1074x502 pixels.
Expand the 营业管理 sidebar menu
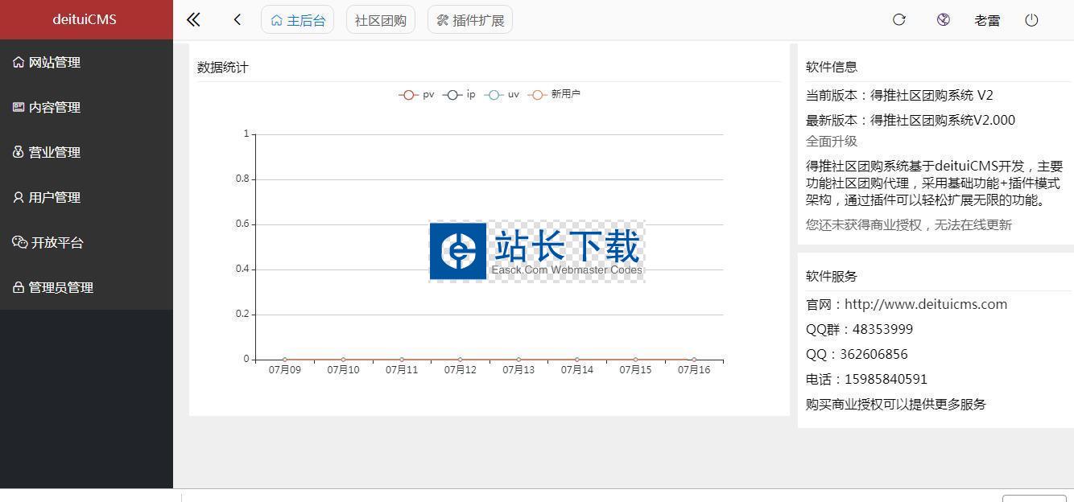(54, 153)
